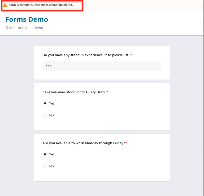
Task: Click the red asterisk after Hilary Duff question
Action: tap(107, 92)
